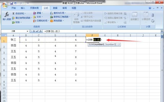Click the blue Help question mark
The width and height of the screenshot is (164, 102).
[x=150, y=8]
